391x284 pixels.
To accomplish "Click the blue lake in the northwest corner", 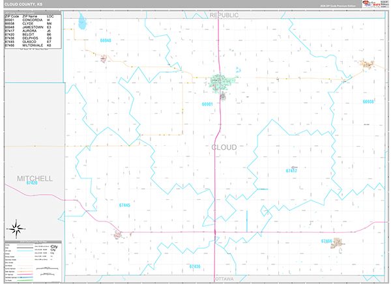I will (x=82, y=21).
